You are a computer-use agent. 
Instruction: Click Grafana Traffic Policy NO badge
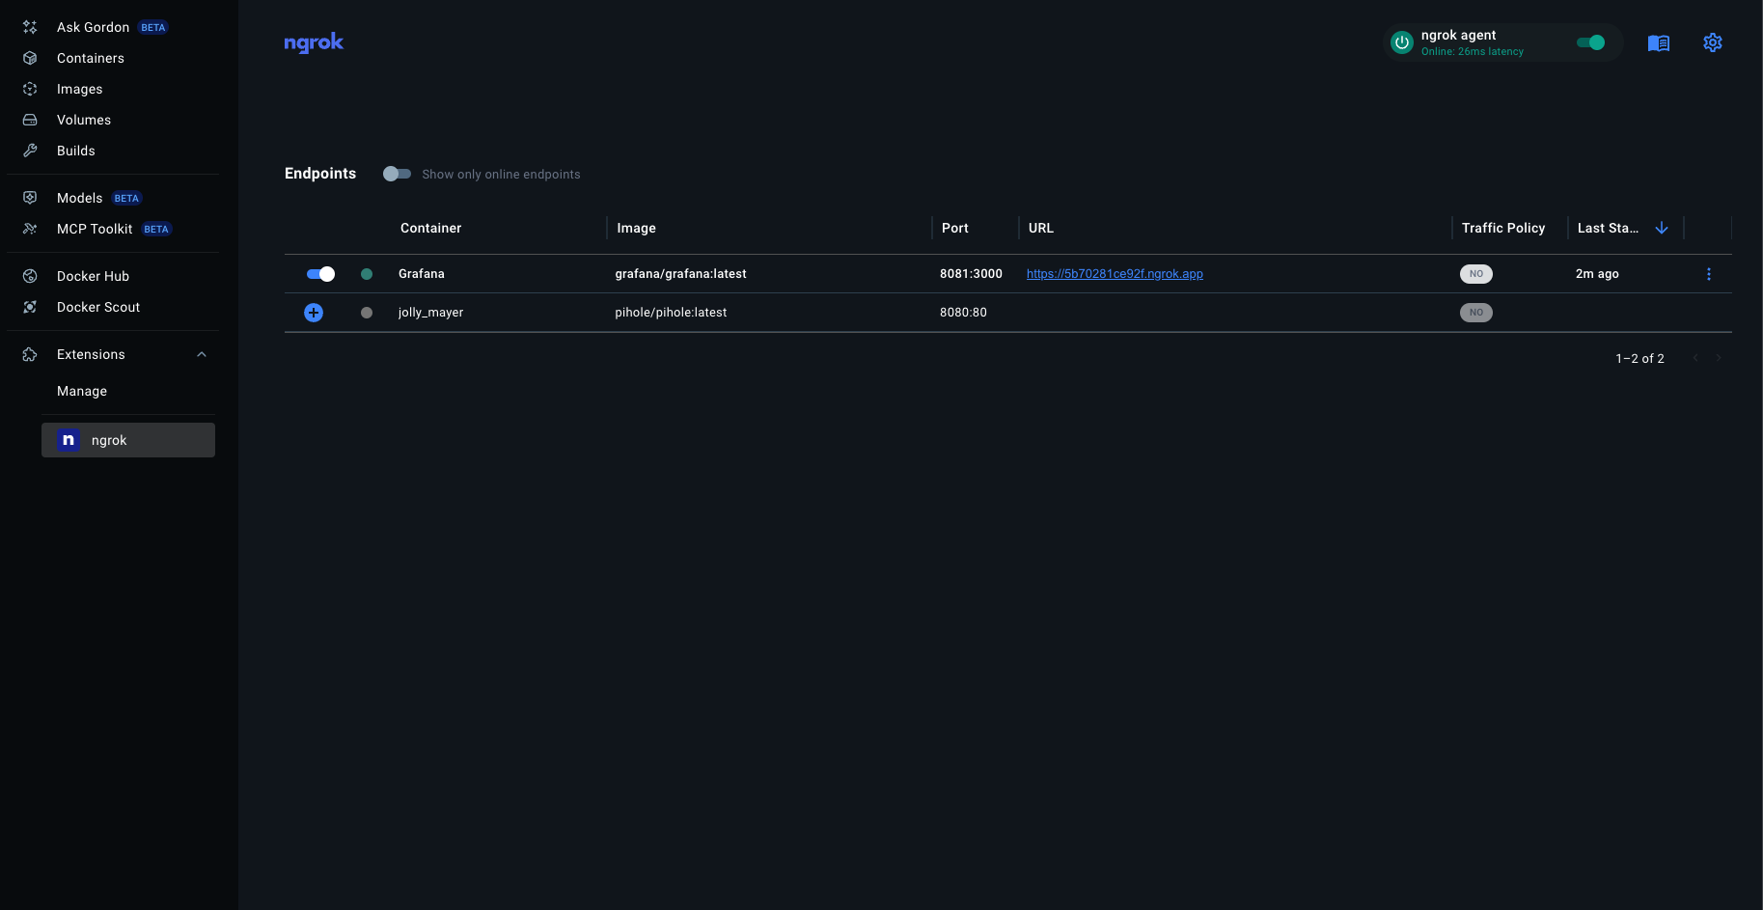point(1476,274)
